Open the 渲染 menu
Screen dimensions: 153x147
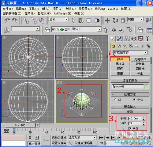pyautogui.click(x=29, y=13)
